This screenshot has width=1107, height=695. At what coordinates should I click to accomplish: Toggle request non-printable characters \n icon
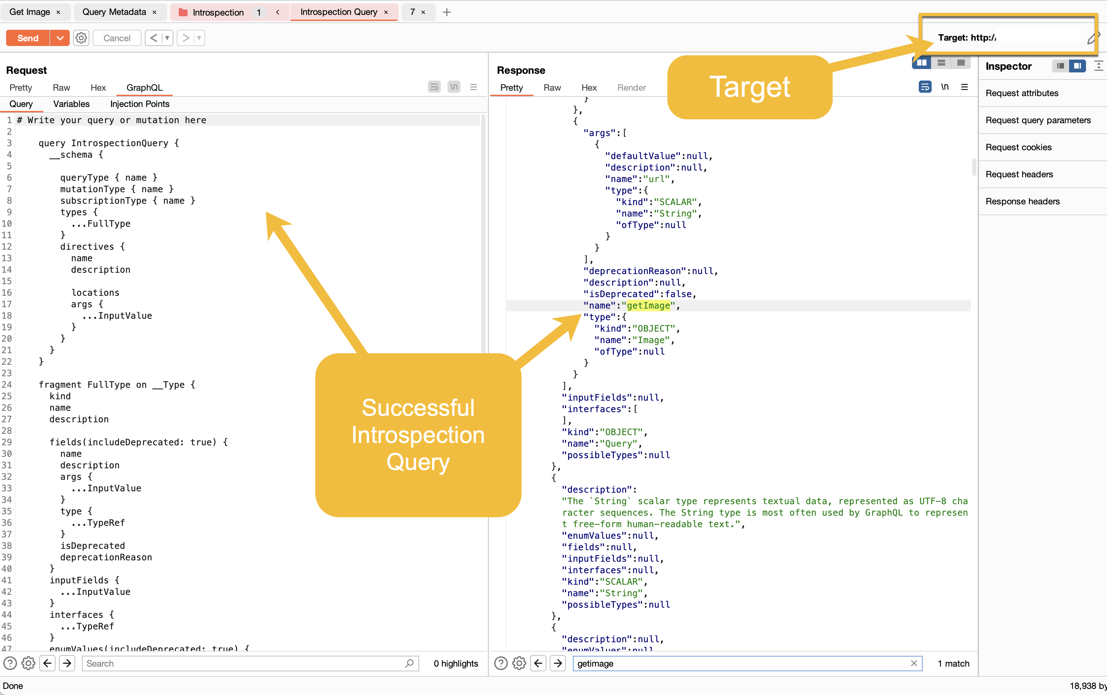point(454,87)
